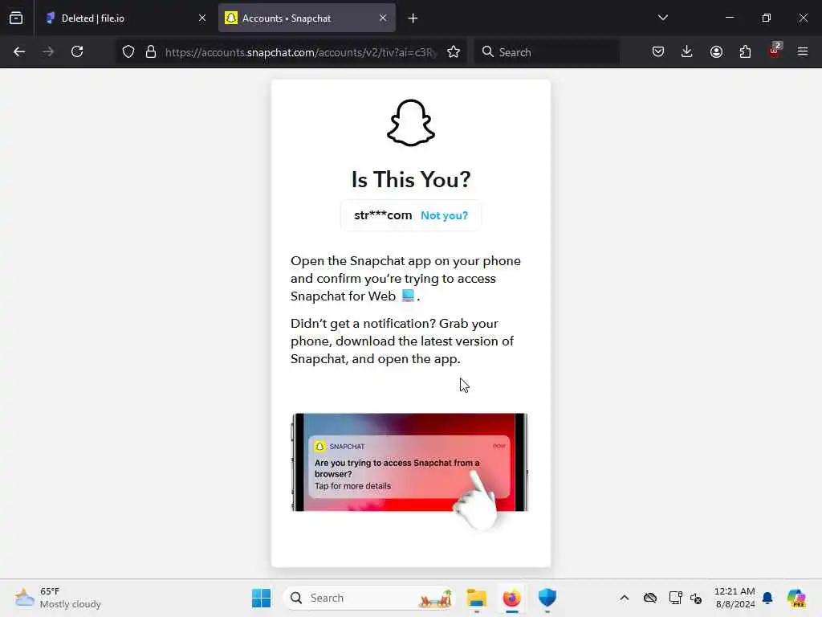Viewport: 822px width, 617px height.
Task: Go back to previous page
Action: click(19, 51)
